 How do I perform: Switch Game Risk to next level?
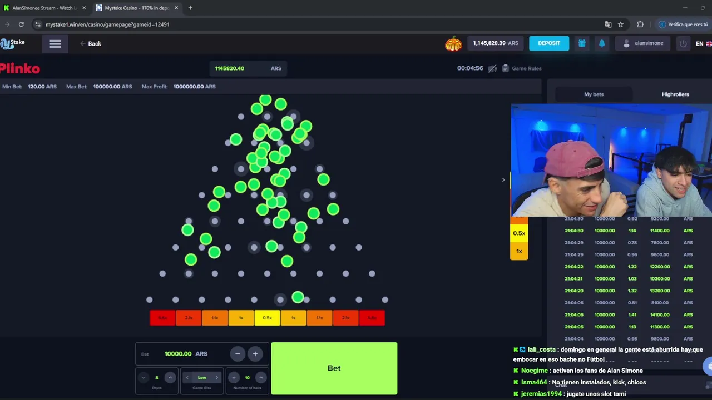[216, 378]
